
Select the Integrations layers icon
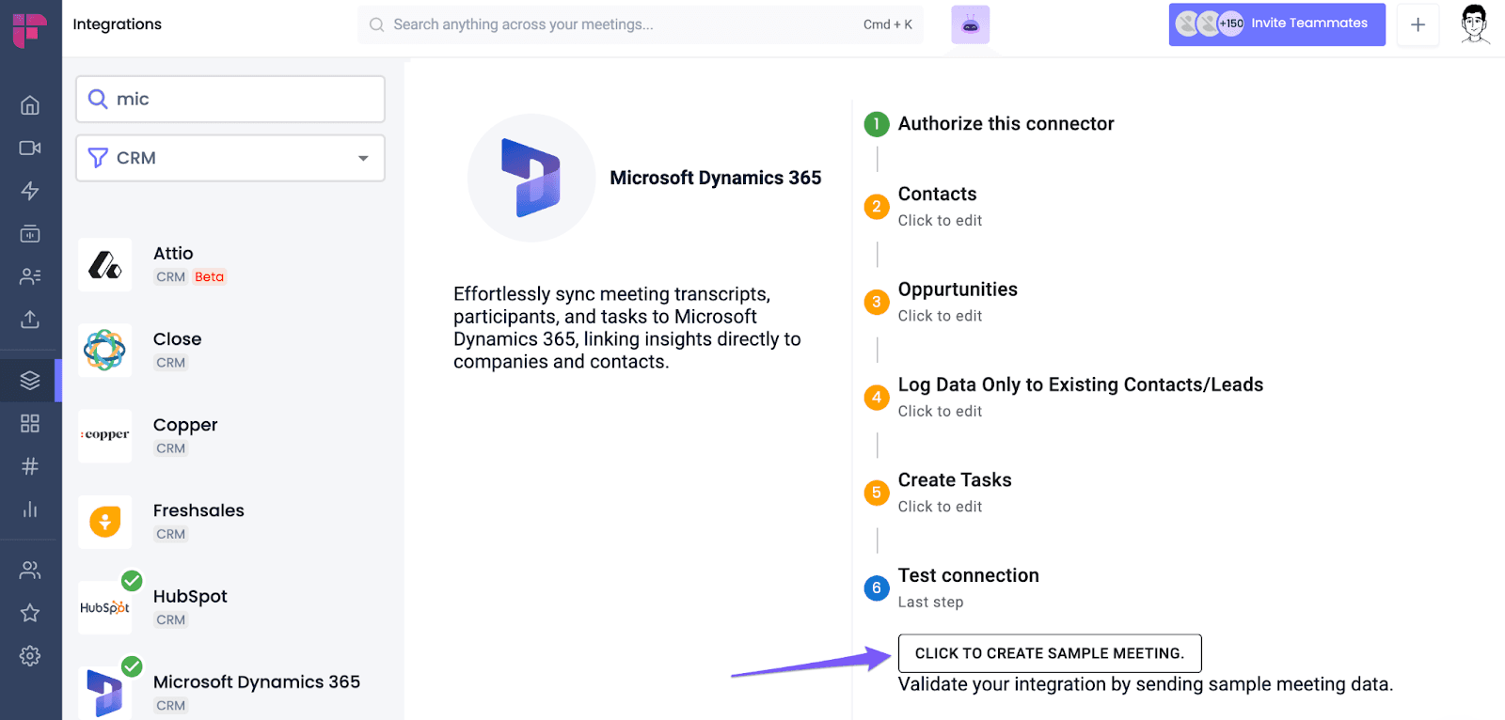pos(30,381)
